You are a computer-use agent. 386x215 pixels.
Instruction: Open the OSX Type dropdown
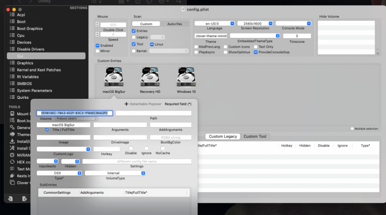58,173
